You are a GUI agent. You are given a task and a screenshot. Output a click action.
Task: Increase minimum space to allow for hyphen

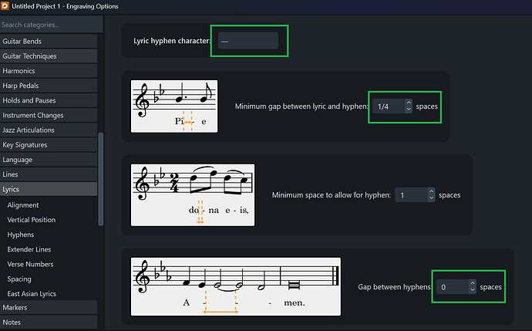pos(431,191)
